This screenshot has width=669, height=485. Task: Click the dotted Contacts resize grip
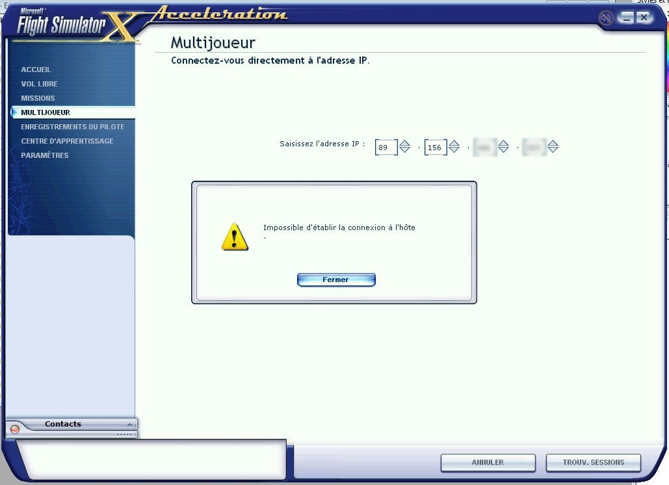tap(124, 434)
